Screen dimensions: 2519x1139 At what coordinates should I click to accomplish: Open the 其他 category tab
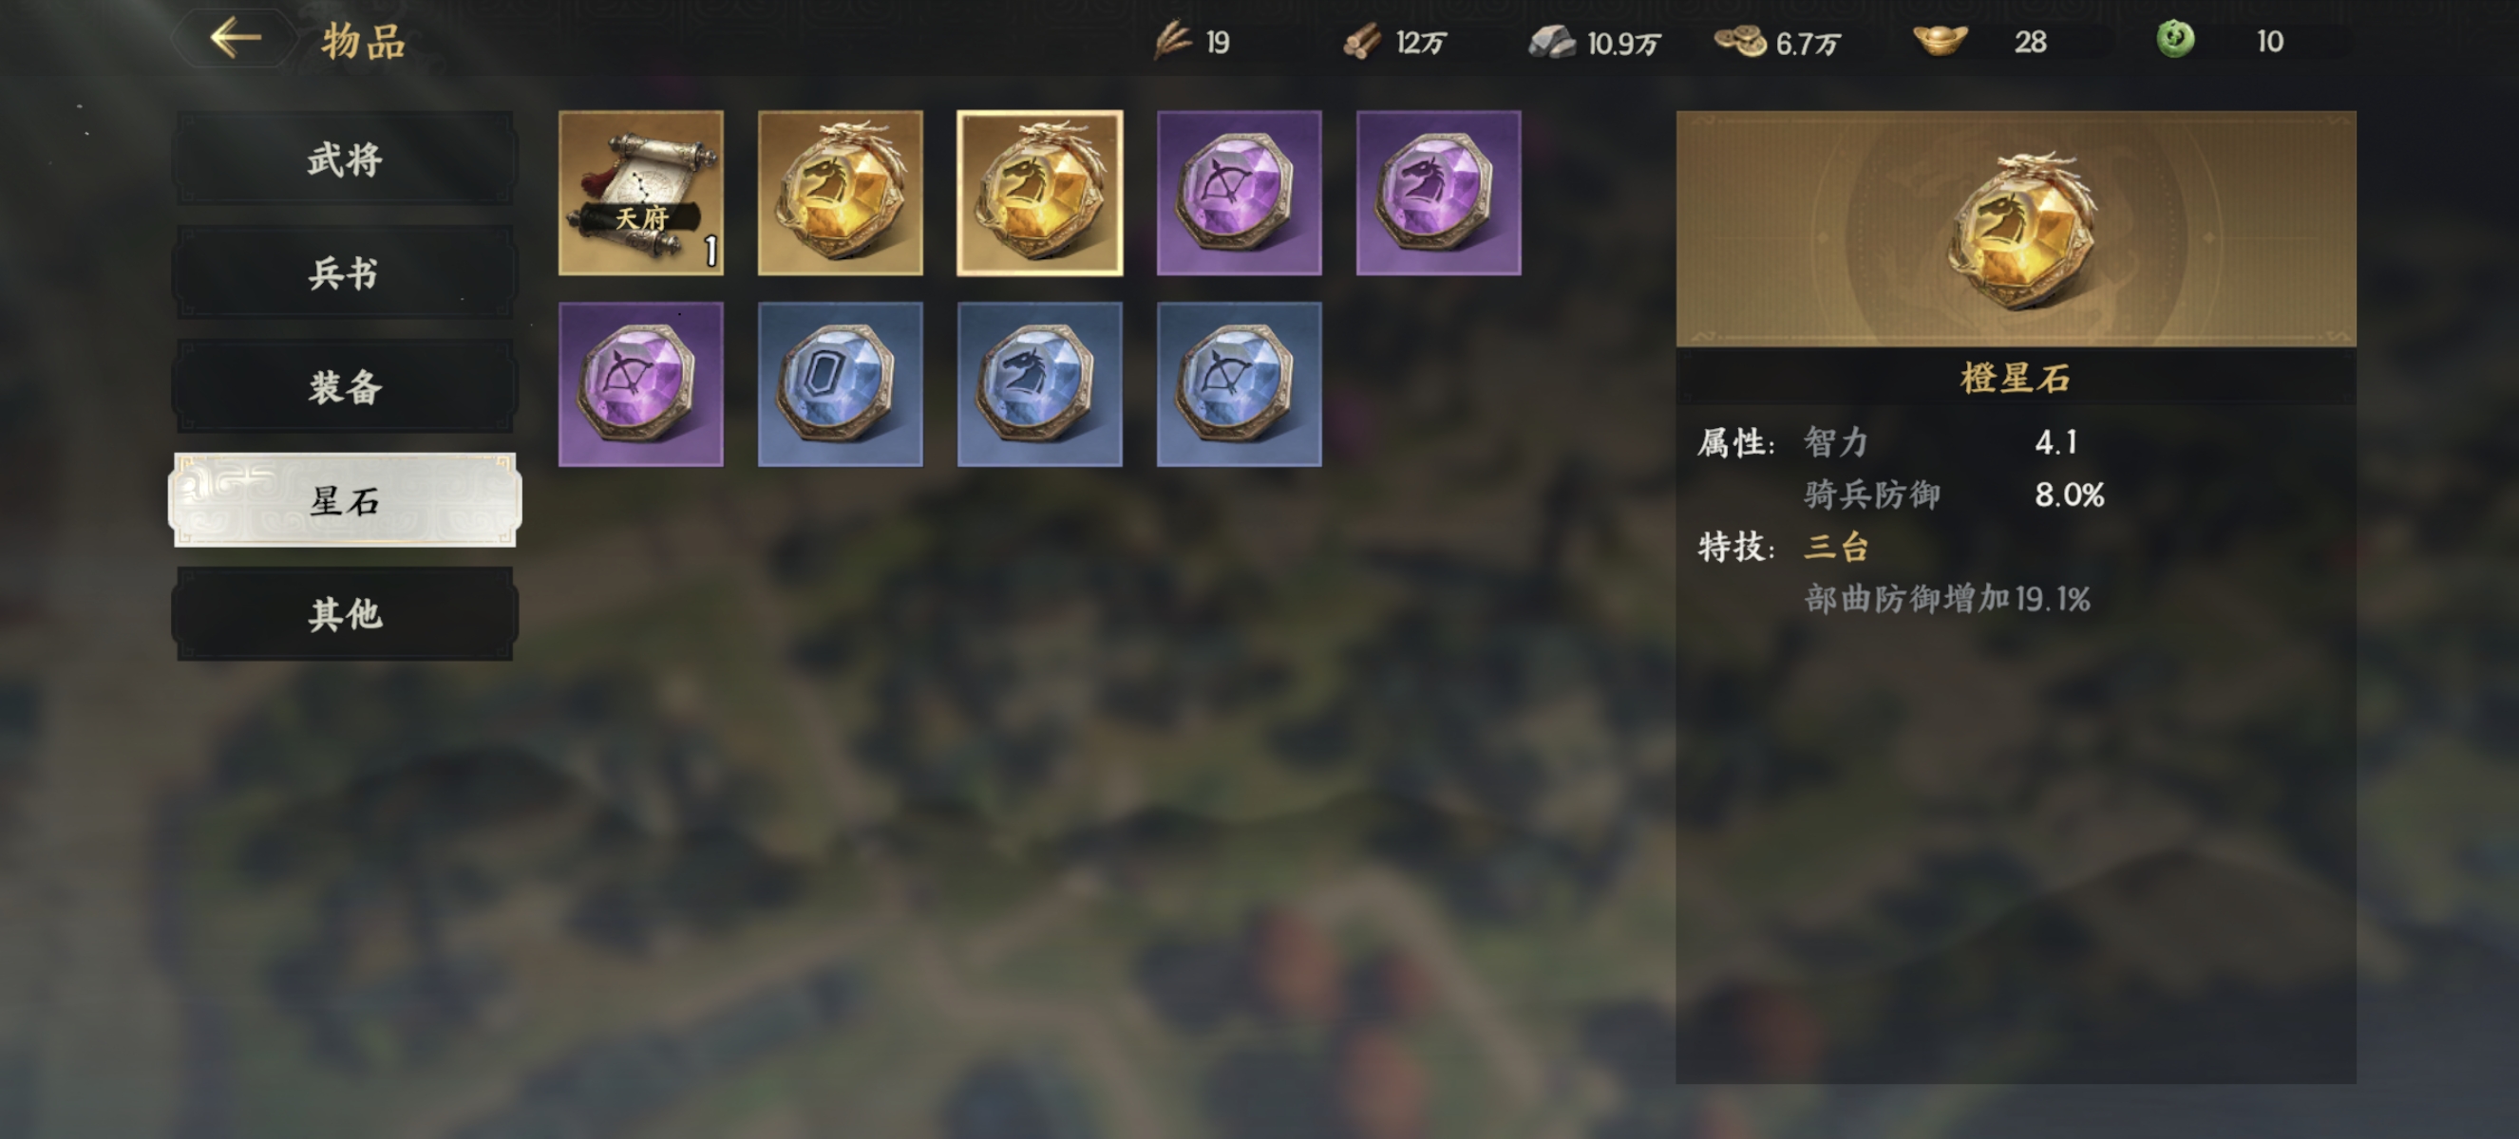coord(344,613)
